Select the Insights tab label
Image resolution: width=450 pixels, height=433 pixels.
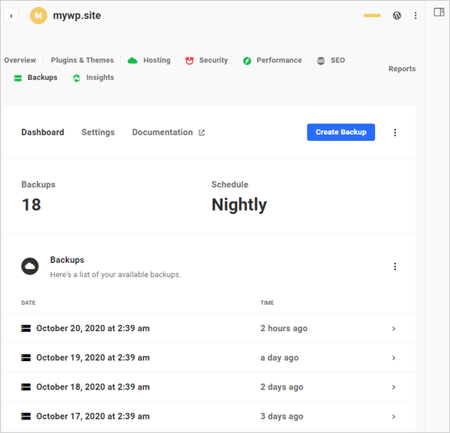coord(100,77)
